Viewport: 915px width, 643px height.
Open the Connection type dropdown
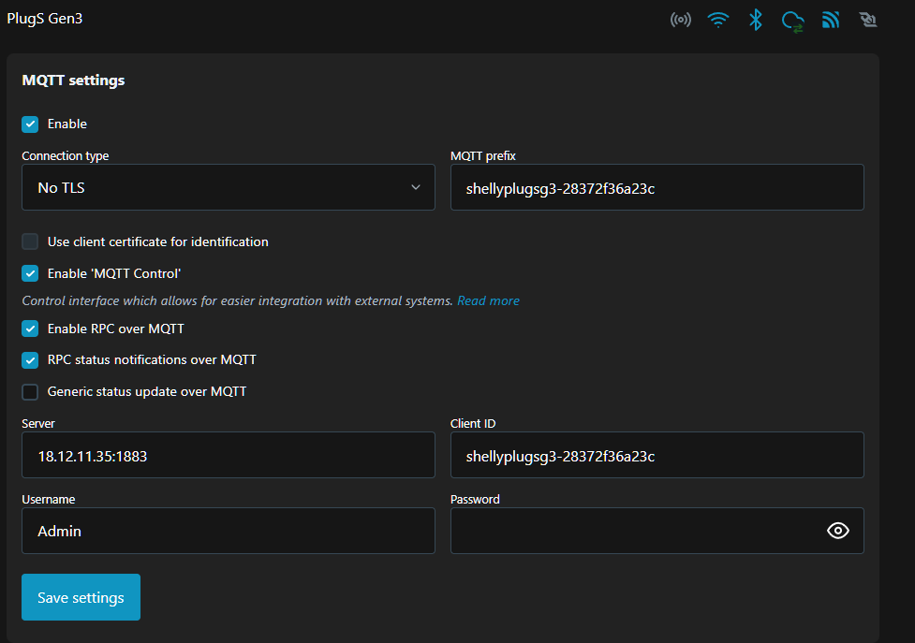[229, 187]
